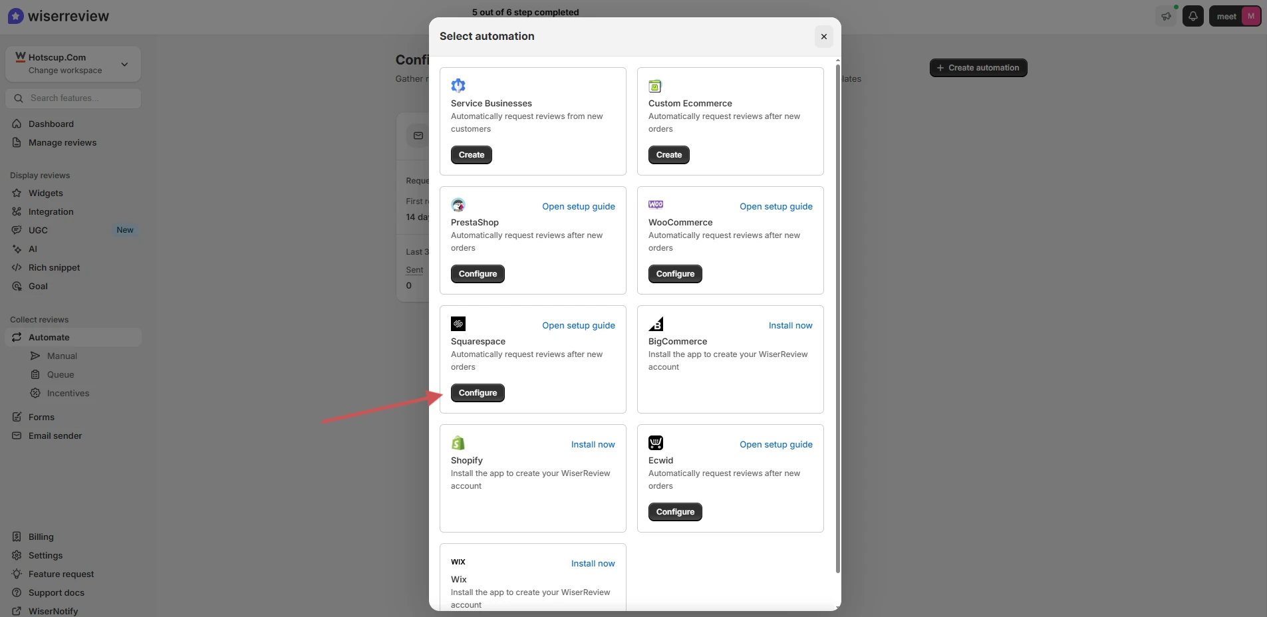1267x617 pixels.
Task: Click the Search features input field
Action: tap(73, 98)
